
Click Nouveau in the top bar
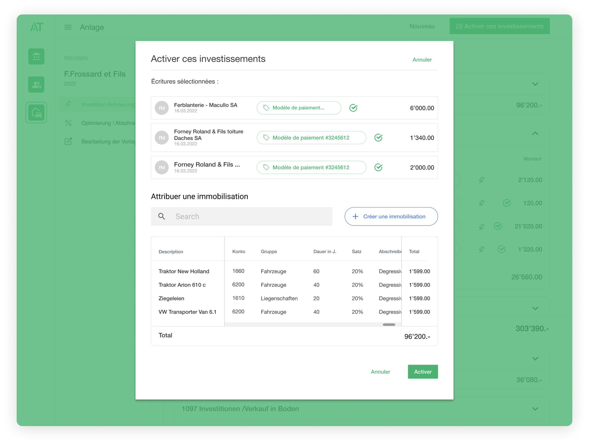click(422, 26)
